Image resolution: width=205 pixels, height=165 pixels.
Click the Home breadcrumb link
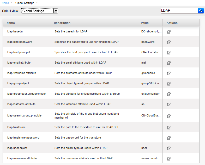[5, 3]
